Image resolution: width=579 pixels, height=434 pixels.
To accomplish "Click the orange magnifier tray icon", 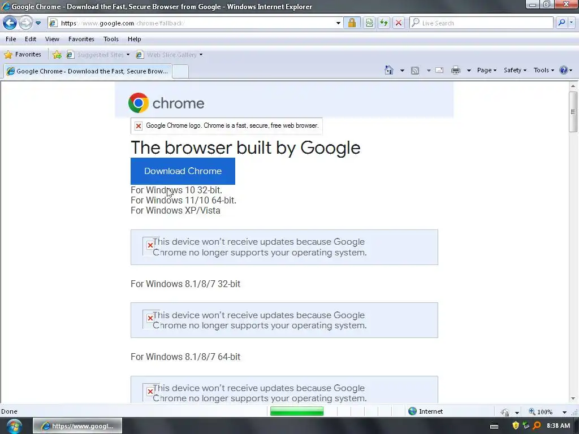I will click(x=537, y=426).
